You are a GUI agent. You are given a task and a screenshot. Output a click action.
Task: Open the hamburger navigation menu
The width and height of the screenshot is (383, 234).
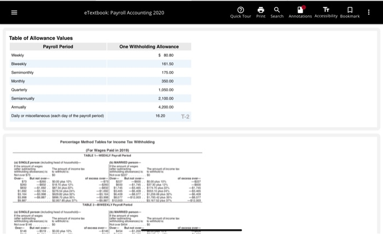click(14, 13)
